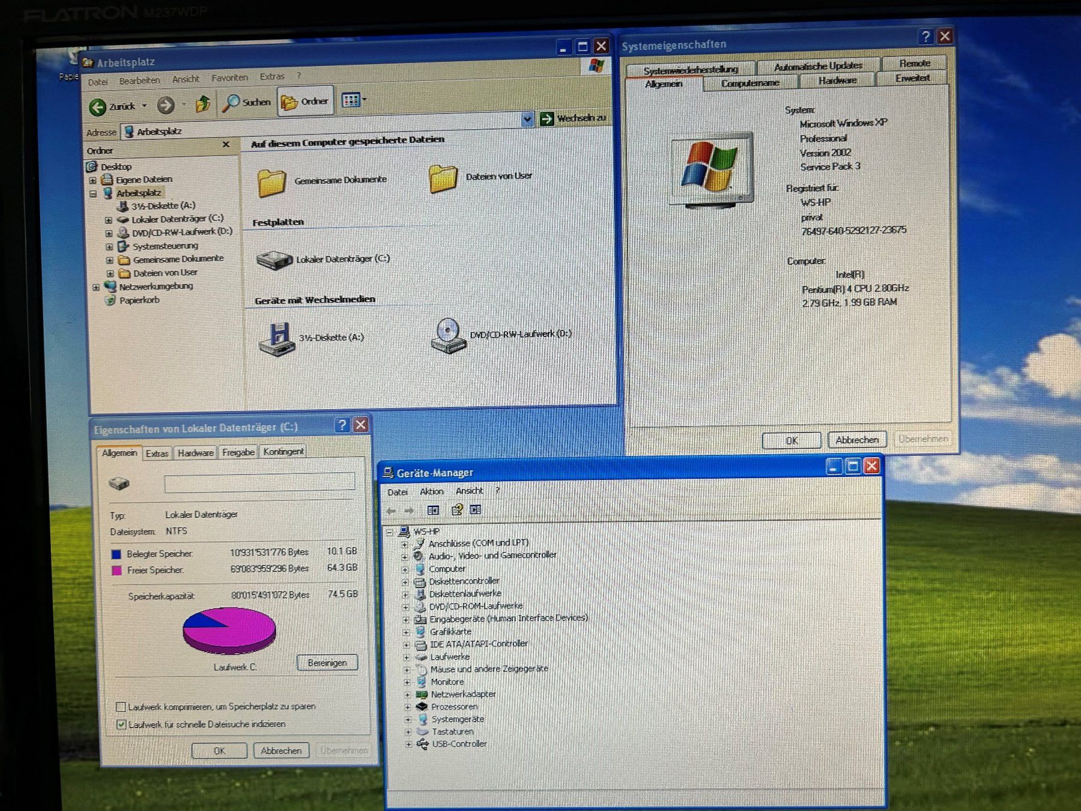This screenshot has height=811, width=1081.
Task: Select the Tastaturen device category icon
Action: [x=422, y=732]
